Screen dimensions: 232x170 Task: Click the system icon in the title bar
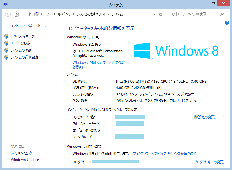coord(5,4)
